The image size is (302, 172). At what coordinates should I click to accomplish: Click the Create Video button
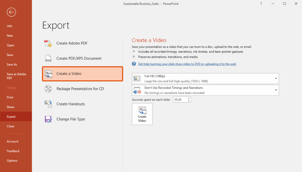pyautogui.click(x=142, y=114)
